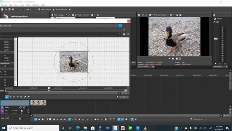Close the Master Bus tab
Image resolution: width=232 pixels, height=131 pixels.
pyautogui.click(x=226, y=67)
